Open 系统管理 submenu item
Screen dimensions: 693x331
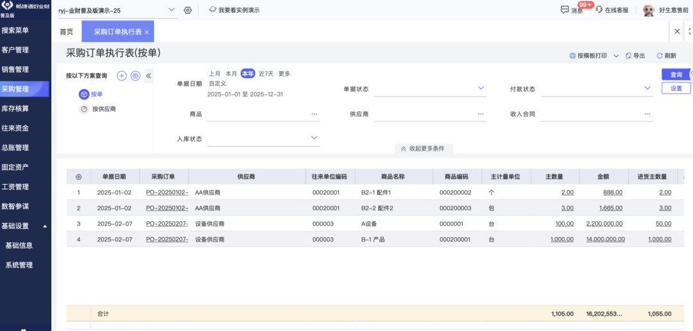(19, 265)
